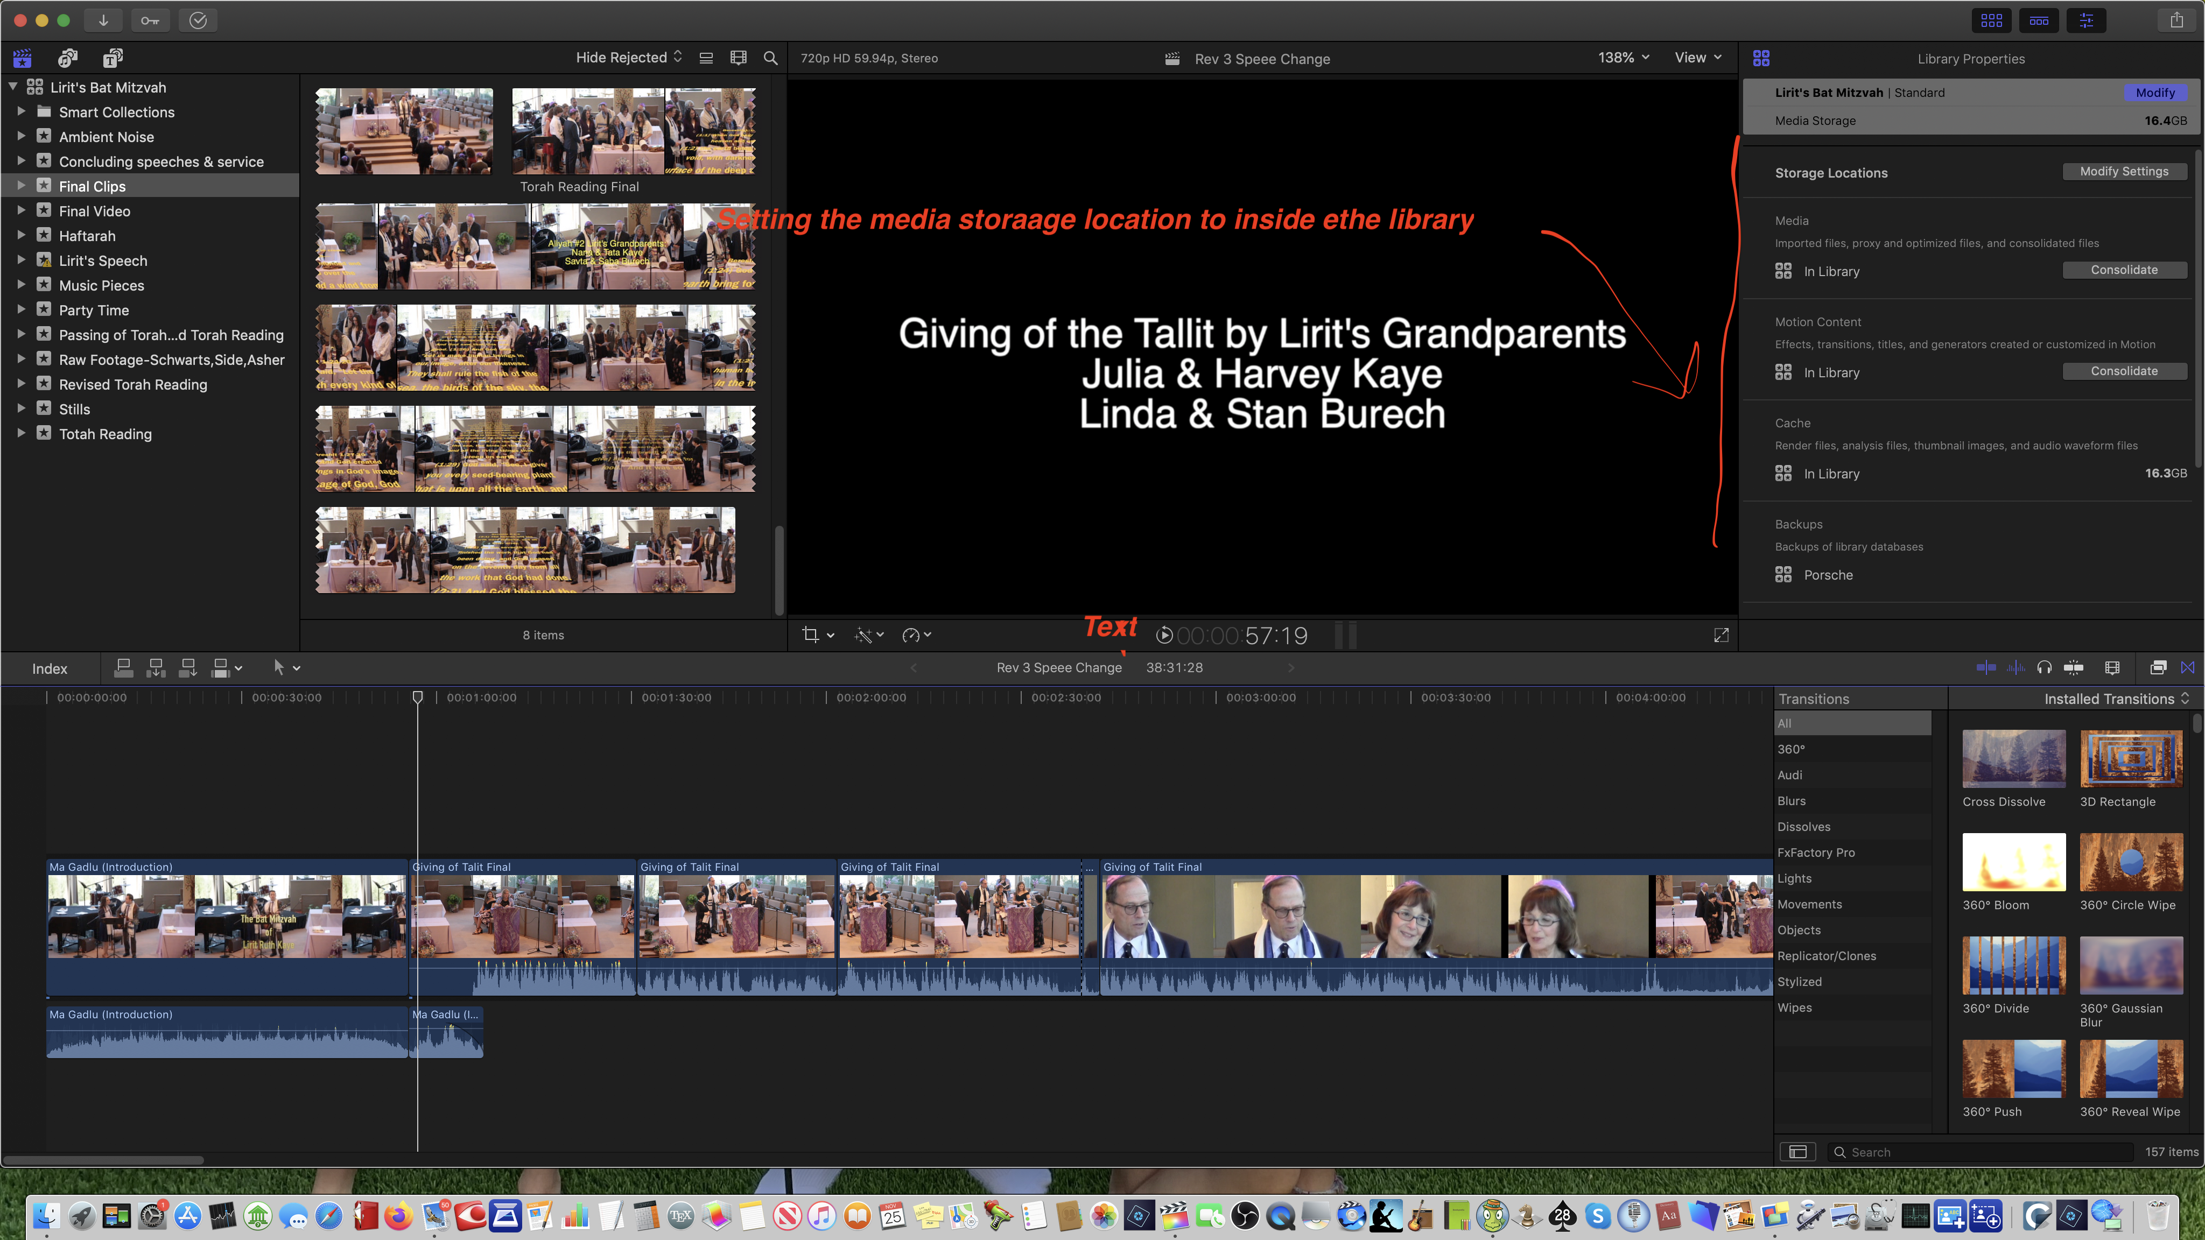The width and height of the screenshot is (2205, 1240).
Task: Select the Cross Dissolve transition thumbnail
Action: (2013, 759)
